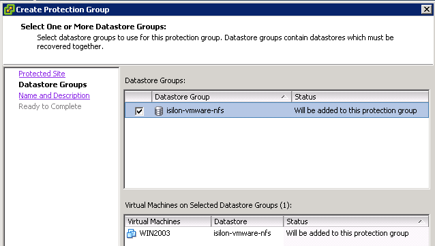Viewport: 435px width, 246px height.
Task: Sort by Datastore Group column header
Action: point(222,97)
